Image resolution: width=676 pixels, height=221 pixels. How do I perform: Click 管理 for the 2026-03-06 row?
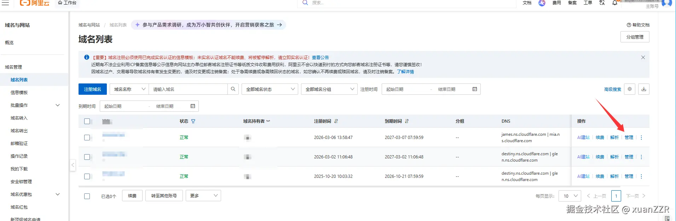tap(629, 138)
